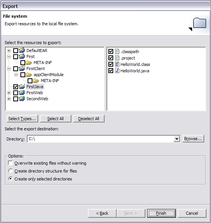Click the Deselect All button
This screenshot has height=223, width=211.
[89, 119]
